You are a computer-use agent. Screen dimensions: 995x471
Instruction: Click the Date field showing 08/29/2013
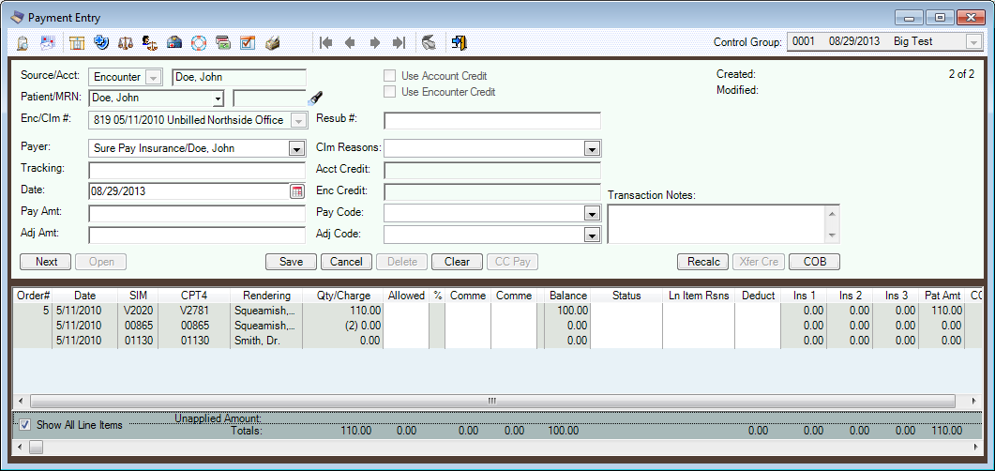point(189,191)
